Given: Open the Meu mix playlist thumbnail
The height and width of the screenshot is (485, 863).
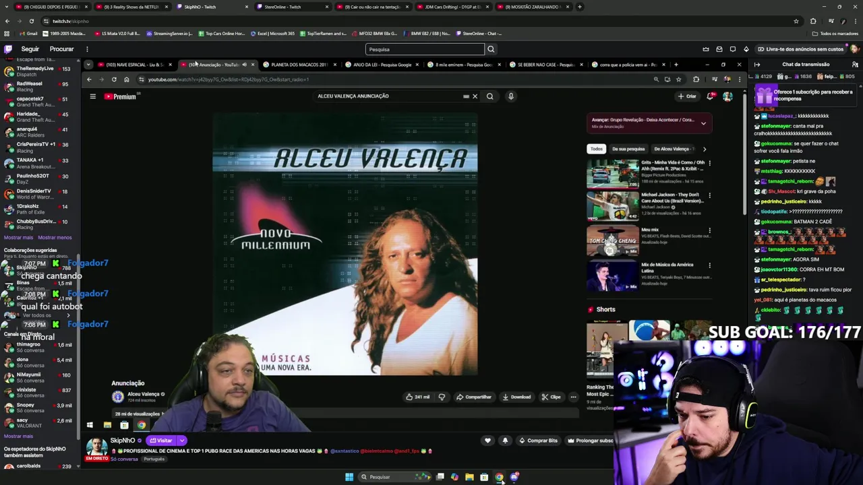Looking at the screenshot, I should click(x=612, y=241).
